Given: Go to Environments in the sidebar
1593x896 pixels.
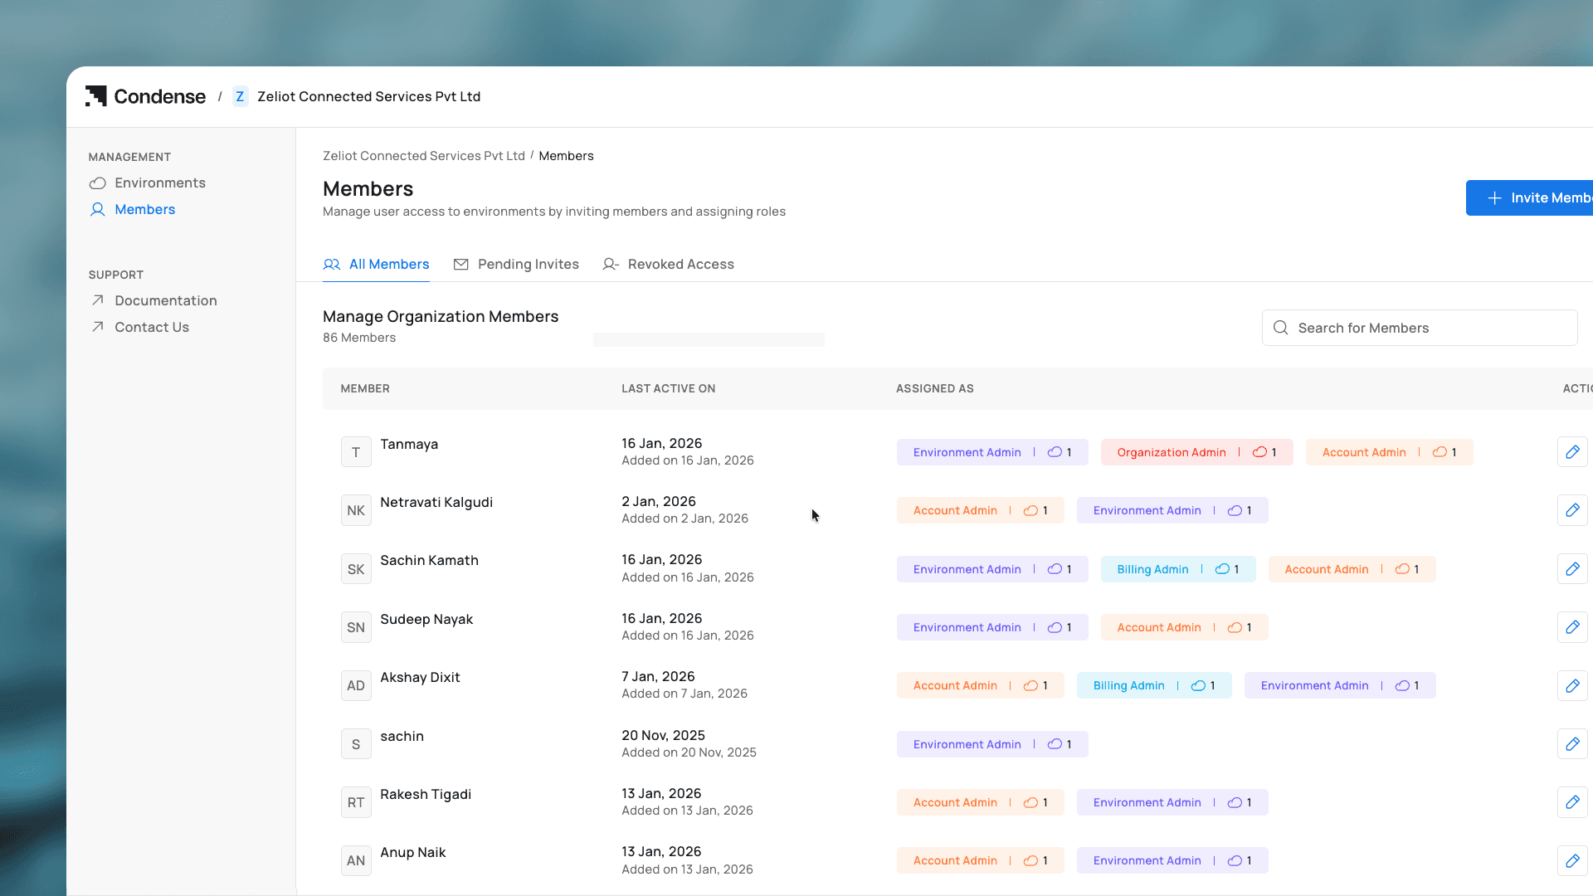Looking at the screenshot, I should (159, 183).
